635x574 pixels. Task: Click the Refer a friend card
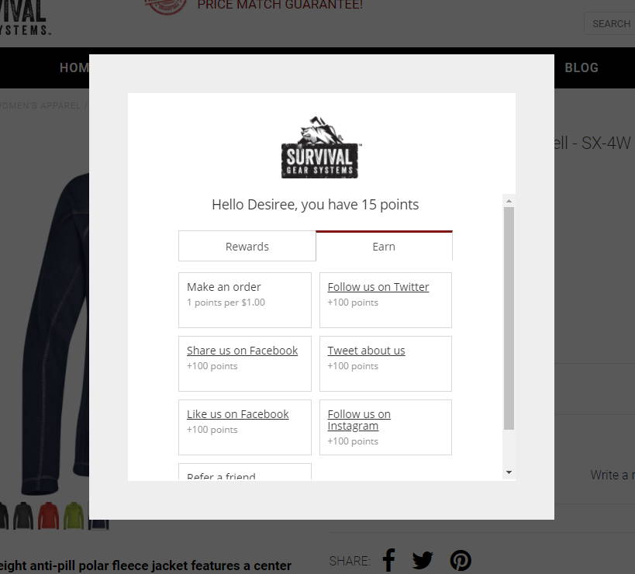coord(245,472)
